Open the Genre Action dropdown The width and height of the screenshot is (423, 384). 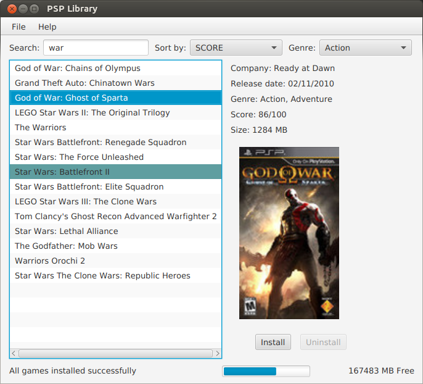pos(366,48)
